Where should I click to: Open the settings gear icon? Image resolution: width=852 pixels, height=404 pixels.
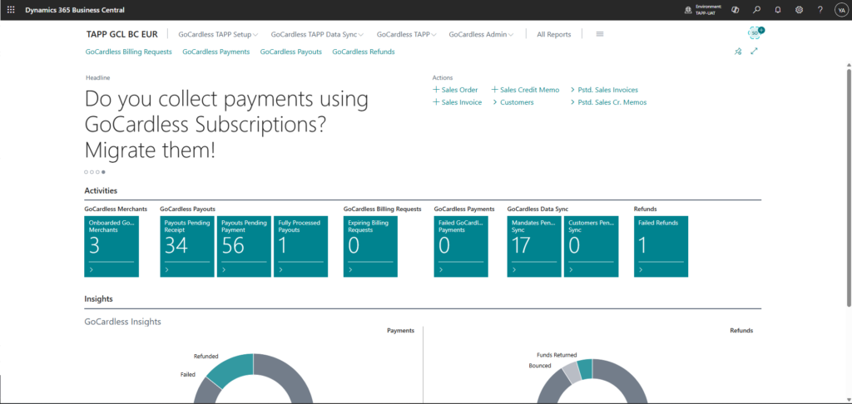799,10
